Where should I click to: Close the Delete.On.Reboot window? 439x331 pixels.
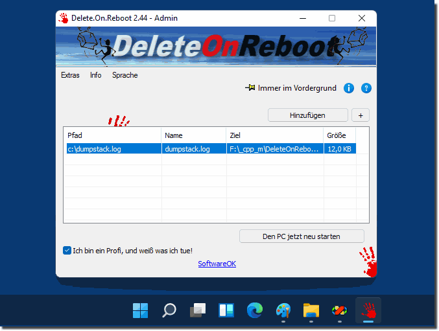pyautogui.click(x=362, y=18)
